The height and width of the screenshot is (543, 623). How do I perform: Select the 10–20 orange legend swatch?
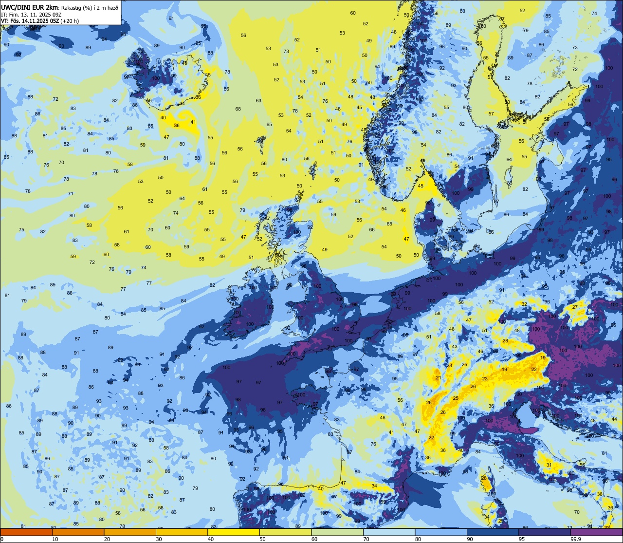tap(78, 532)
